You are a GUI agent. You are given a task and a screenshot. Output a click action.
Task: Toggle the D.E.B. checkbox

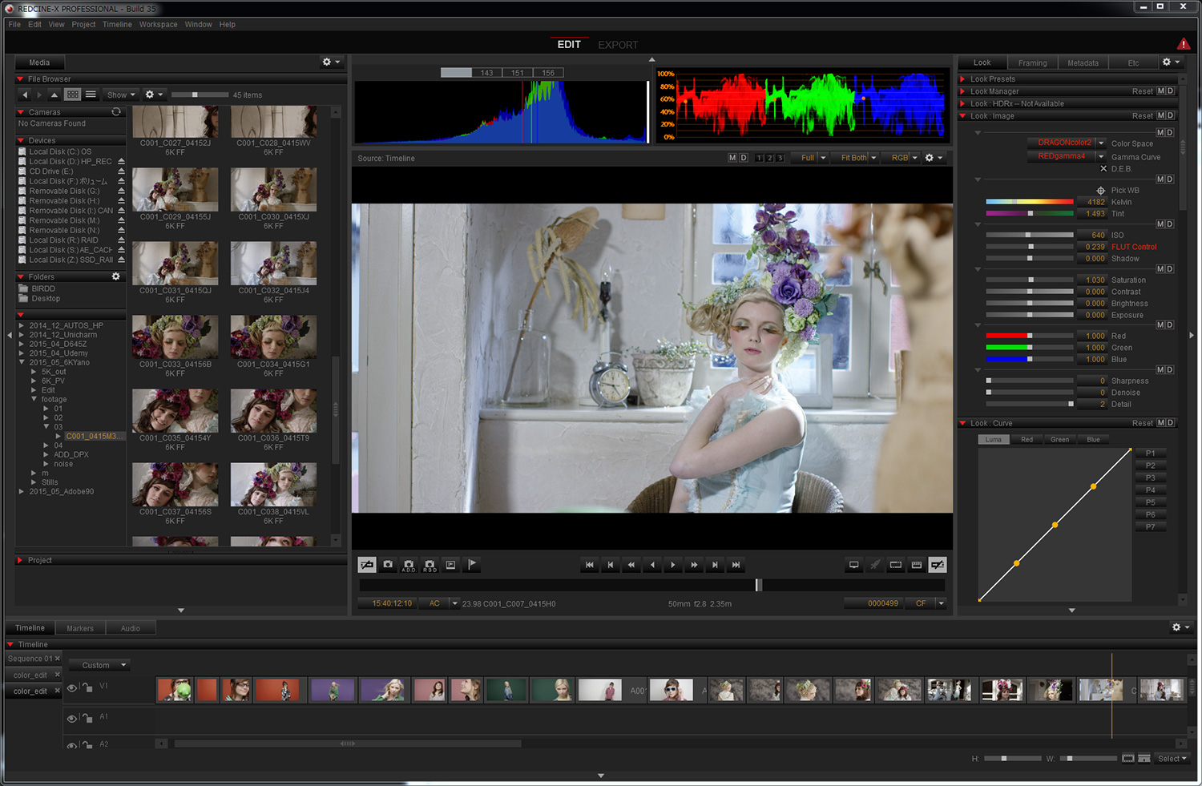pyautogui.click(x=1103, y=169)
